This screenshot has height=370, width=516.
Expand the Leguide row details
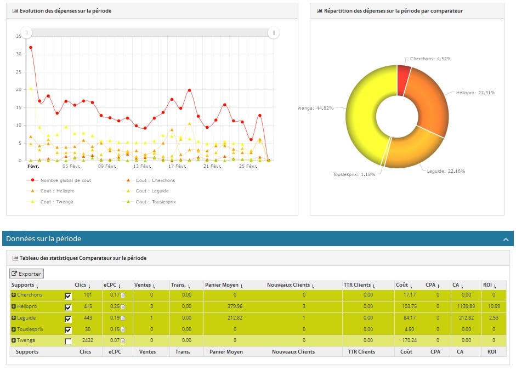(14, 318)
